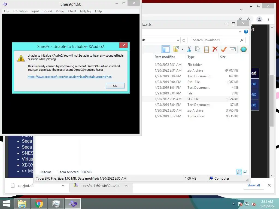Select the Application row 9,735 KB
The width and height of the screenshot is (279, 209).
coord(190,116)
